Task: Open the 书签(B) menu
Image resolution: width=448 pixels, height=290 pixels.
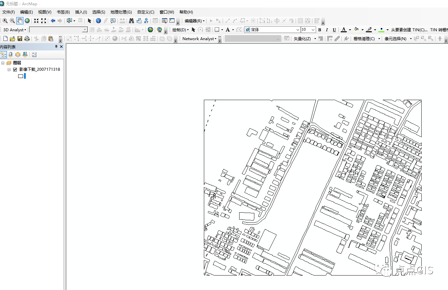Action: coord(63,12)
